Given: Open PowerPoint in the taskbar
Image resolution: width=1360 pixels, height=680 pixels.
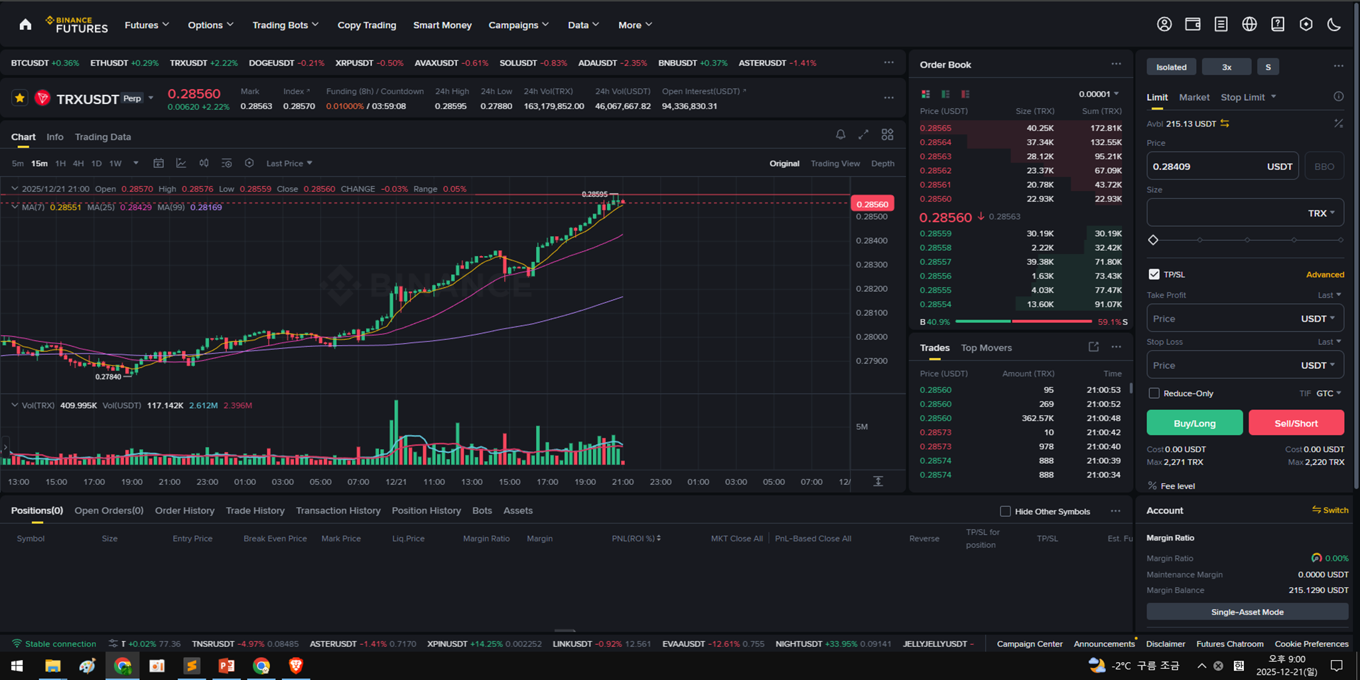Looking at the screenshot, I should (226, 665).
